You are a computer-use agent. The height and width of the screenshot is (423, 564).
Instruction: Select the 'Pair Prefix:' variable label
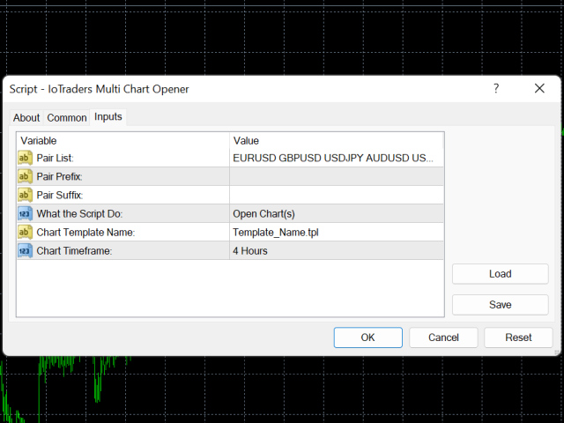pyautogui.click(x=59, y=176)
